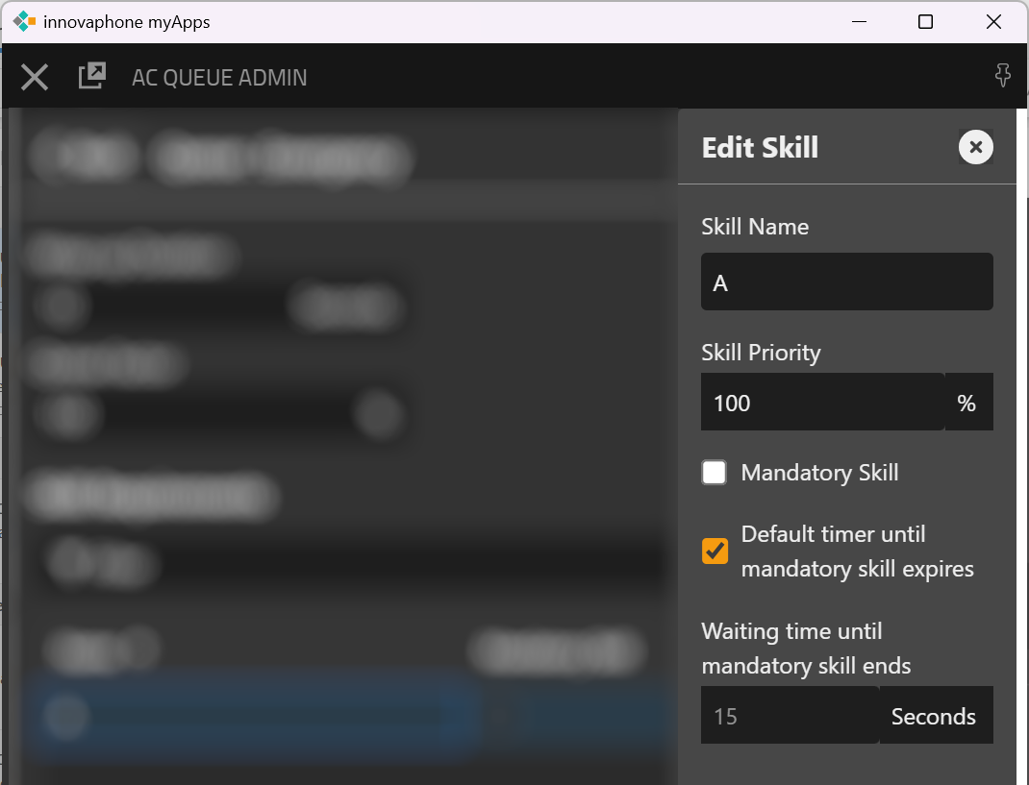Image resolution: width=1029 pixels, height=785 pixels.
Task: Minimize the myApps window
Action: coord(857,21)
